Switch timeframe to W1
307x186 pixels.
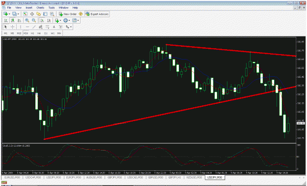53,33
